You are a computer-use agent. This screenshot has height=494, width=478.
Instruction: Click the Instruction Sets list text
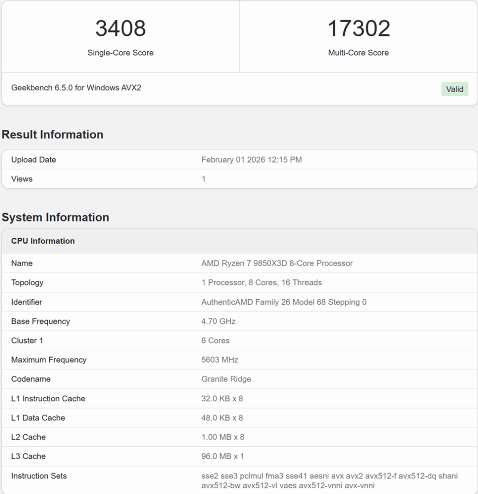click(329, 480)
